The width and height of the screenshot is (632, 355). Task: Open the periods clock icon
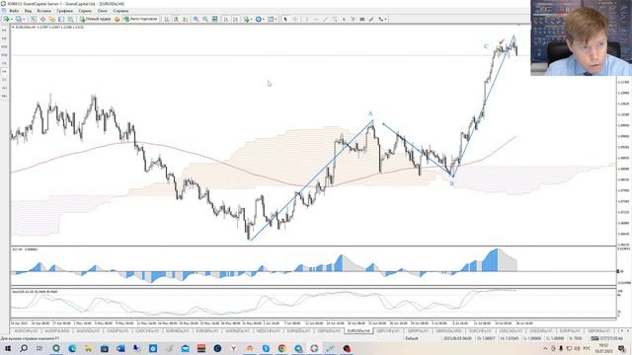[259, 19]
